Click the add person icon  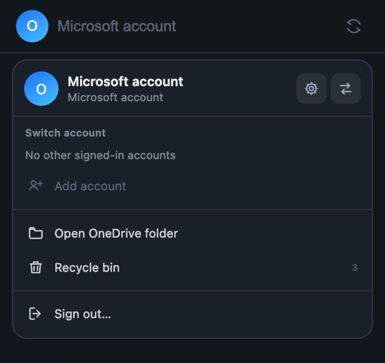coord(36,185)
